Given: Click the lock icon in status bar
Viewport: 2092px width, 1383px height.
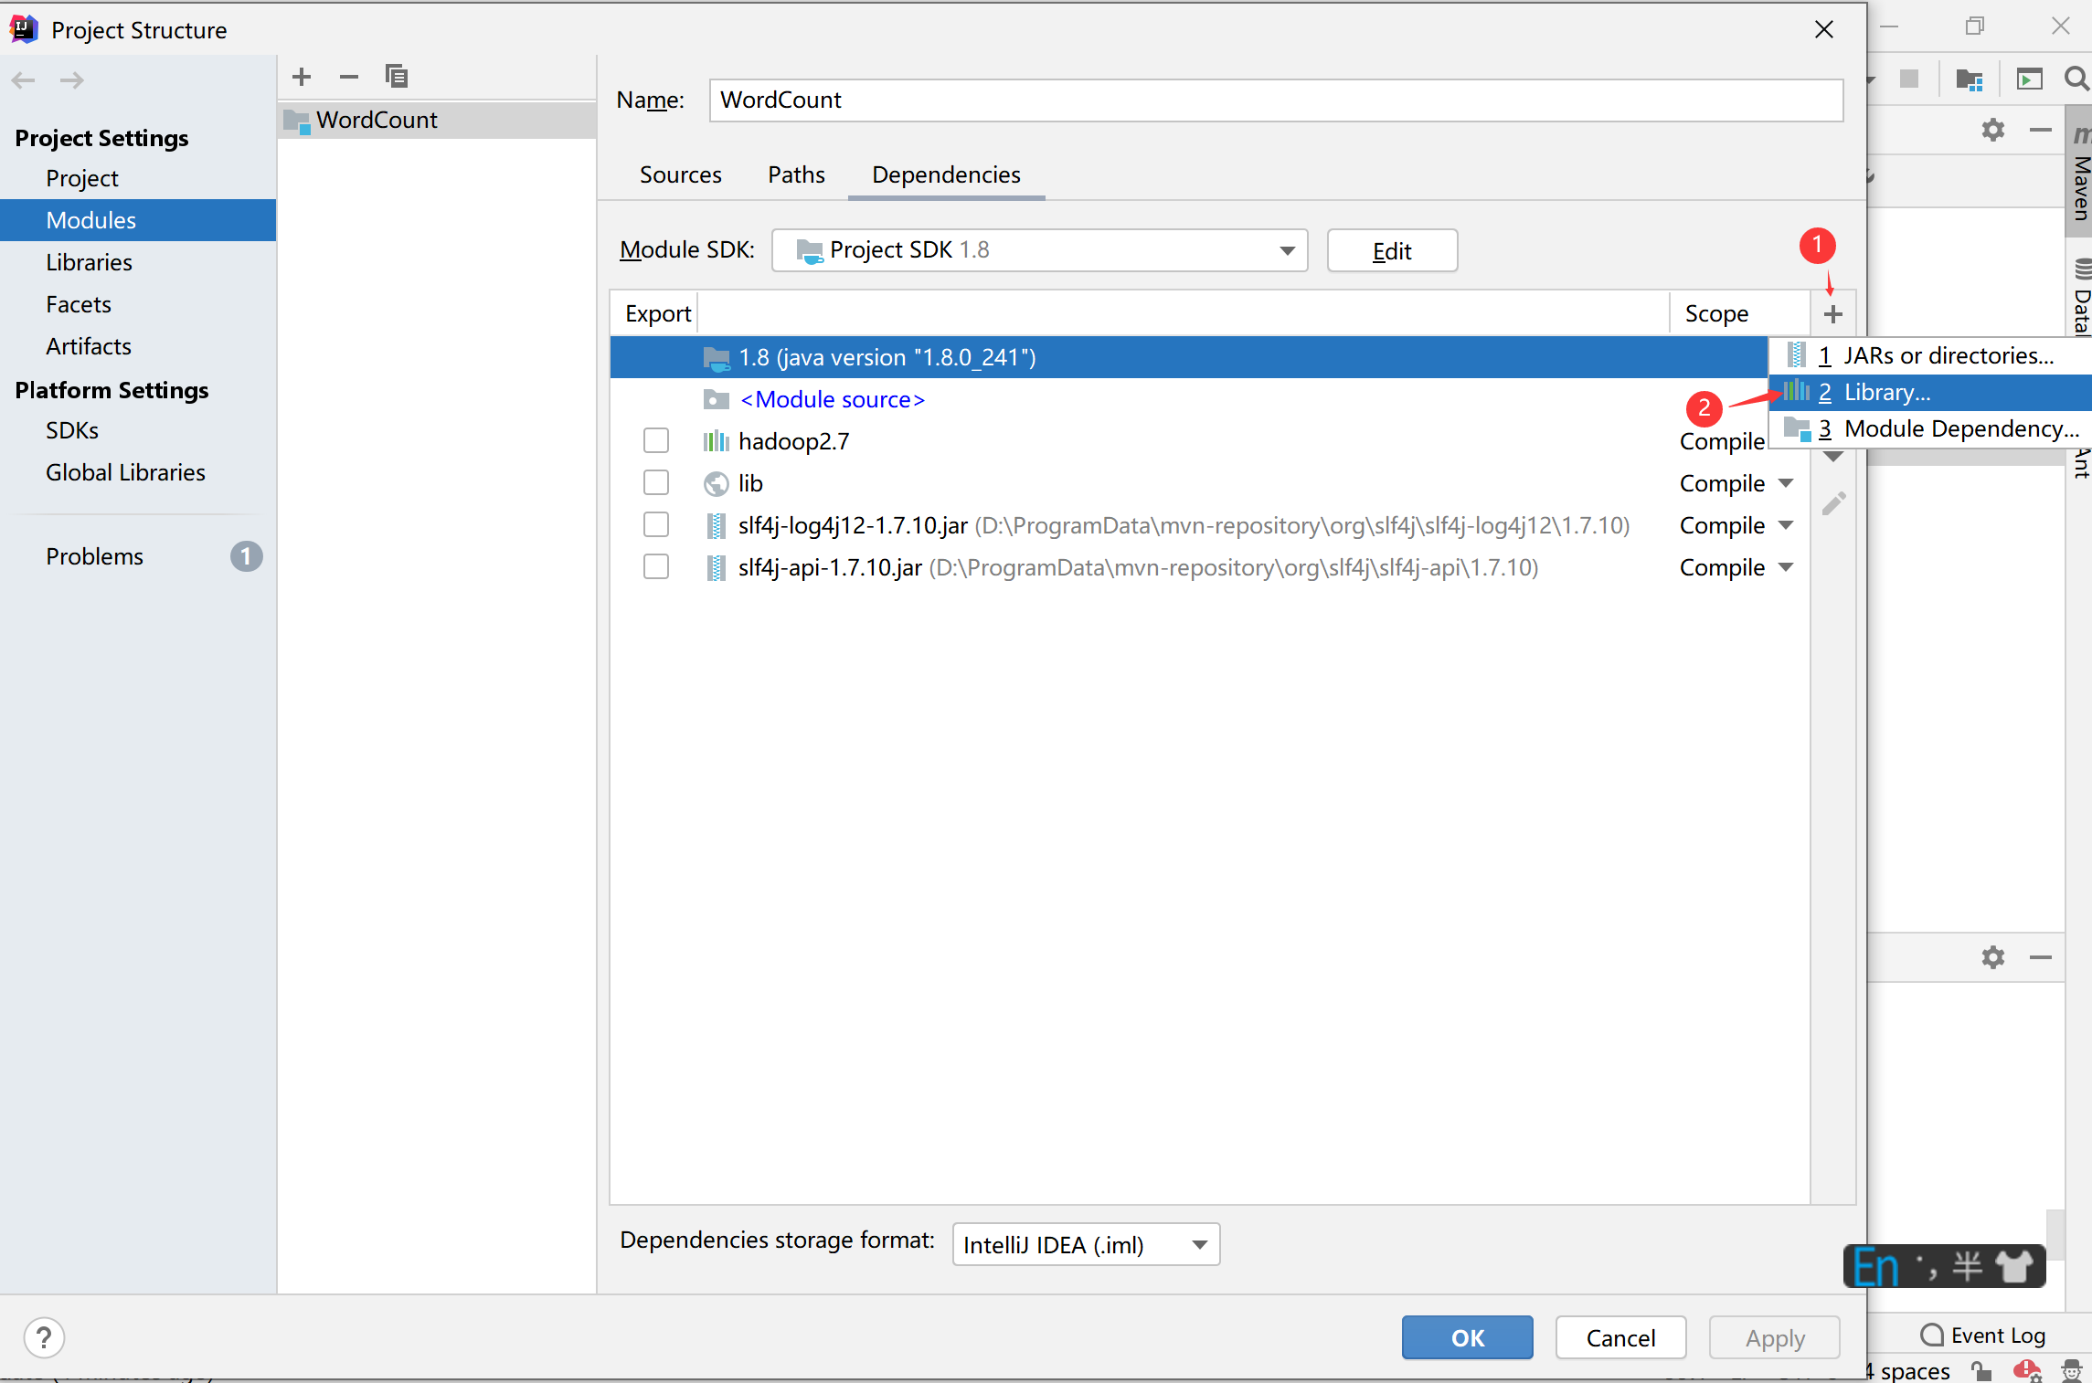Looking at the screenshot, I should point(1981,1371).
